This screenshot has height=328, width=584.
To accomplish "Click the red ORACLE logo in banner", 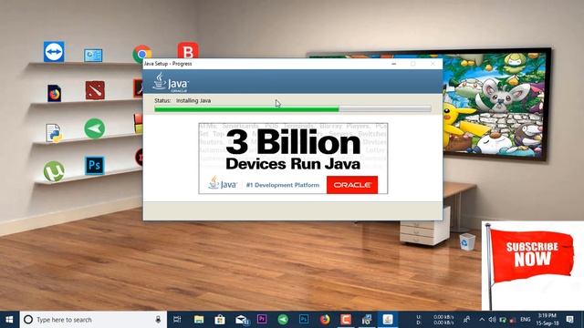I will pos(352,185).
